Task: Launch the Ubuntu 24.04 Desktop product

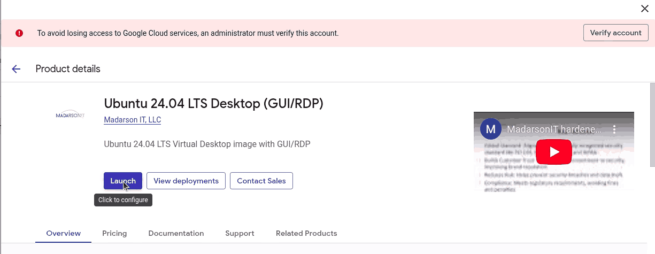Action: point(123,181)
